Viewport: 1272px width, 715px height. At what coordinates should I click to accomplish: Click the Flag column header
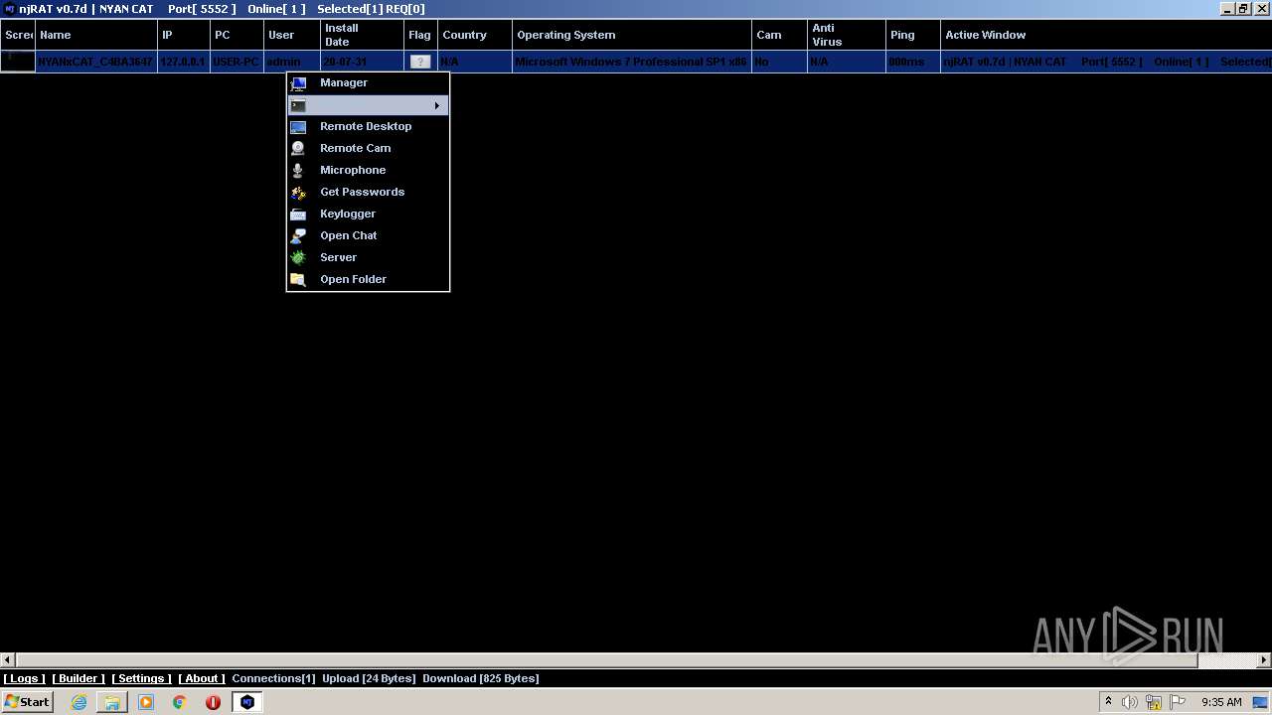420,35
